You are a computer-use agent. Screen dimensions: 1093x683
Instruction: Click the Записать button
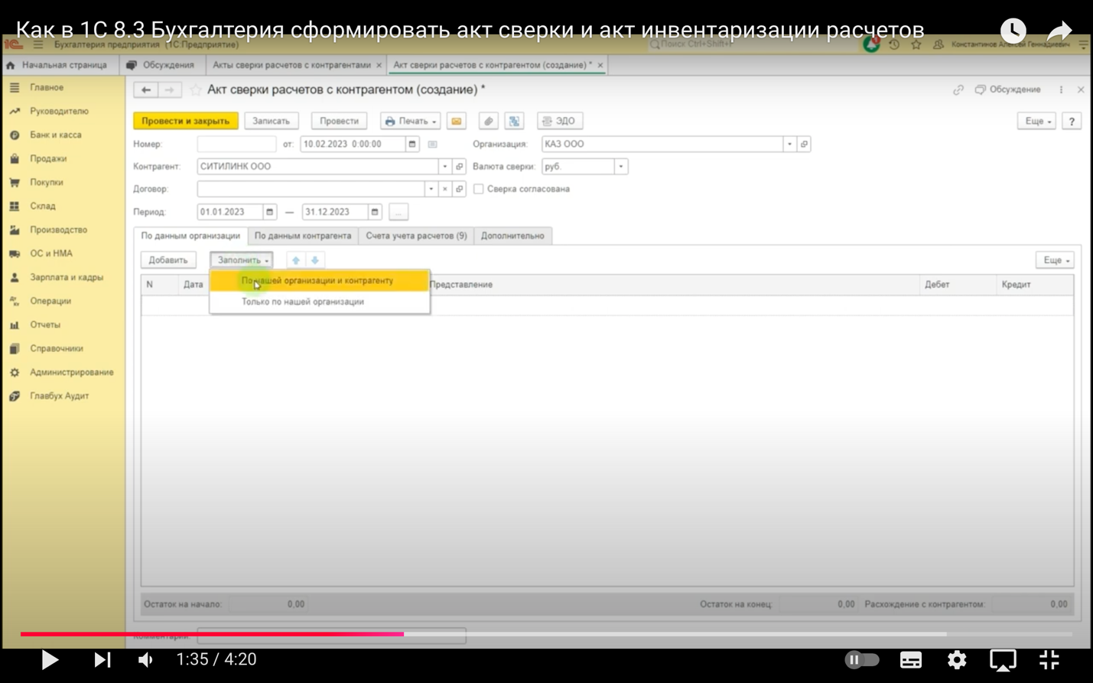[x=272, y=121]
